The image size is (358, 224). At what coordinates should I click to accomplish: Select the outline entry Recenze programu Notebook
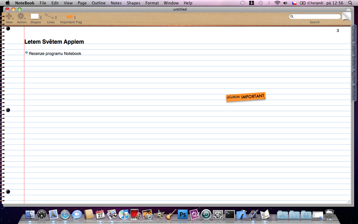[55, 53]
